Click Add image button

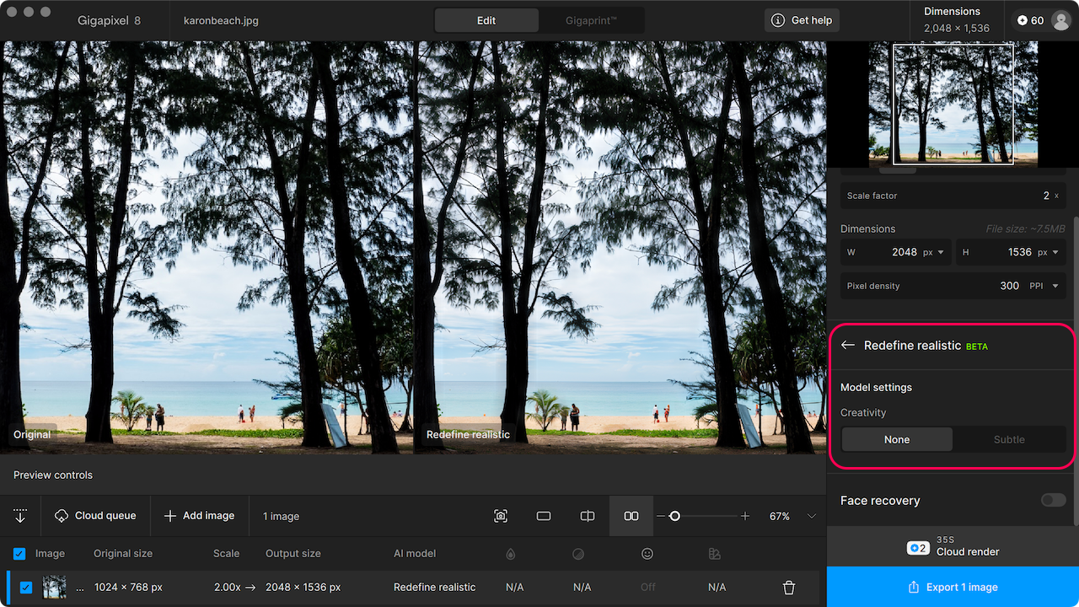point(199,516)
